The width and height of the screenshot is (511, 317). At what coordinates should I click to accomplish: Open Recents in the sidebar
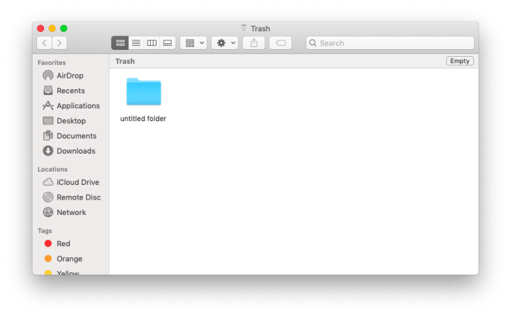(70, 91)
